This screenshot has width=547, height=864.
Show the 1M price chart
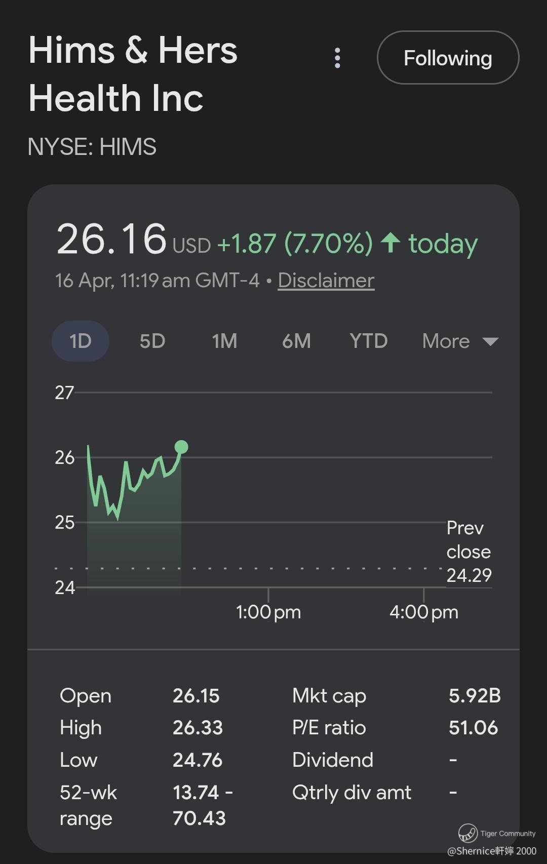coord(224,341)
